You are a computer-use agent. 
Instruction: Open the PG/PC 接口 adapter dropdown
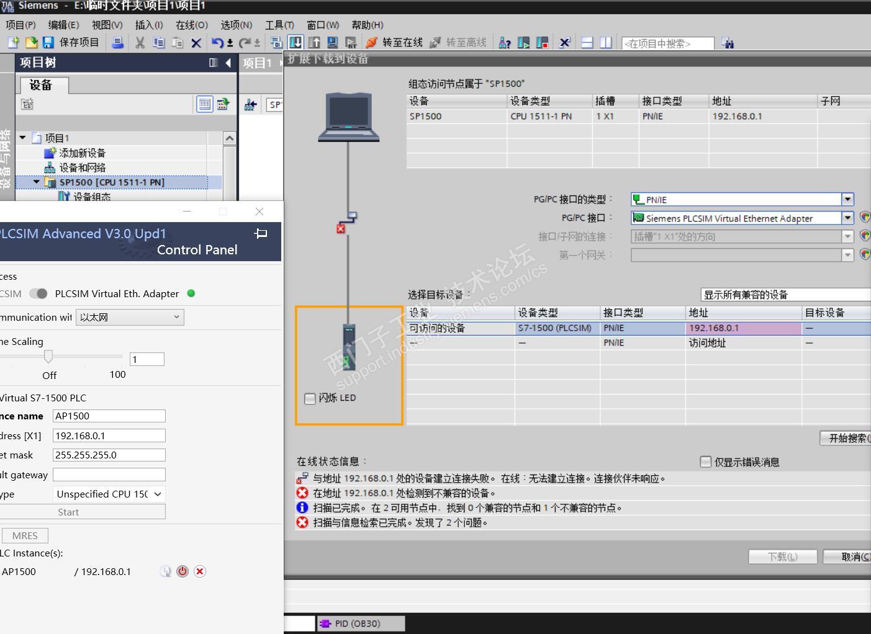[x=847, y=218]
